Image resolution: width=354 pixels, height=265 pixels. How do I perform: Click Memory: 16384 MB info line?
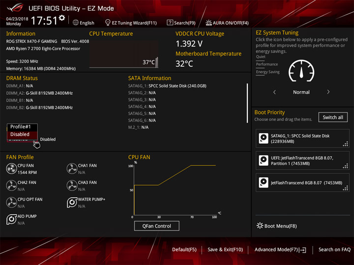point(41,69)
